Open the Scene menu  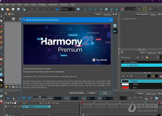coord(33,5)
